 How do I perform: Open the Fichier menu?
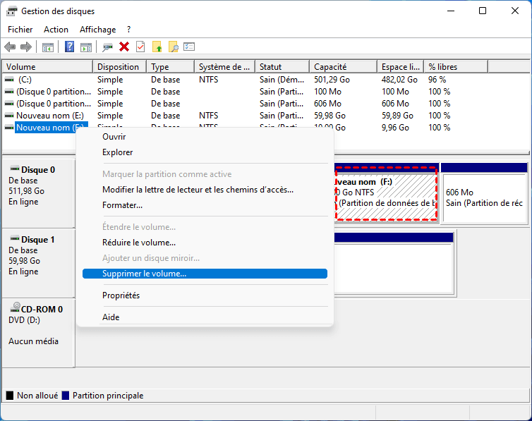(x=20, y=30)
